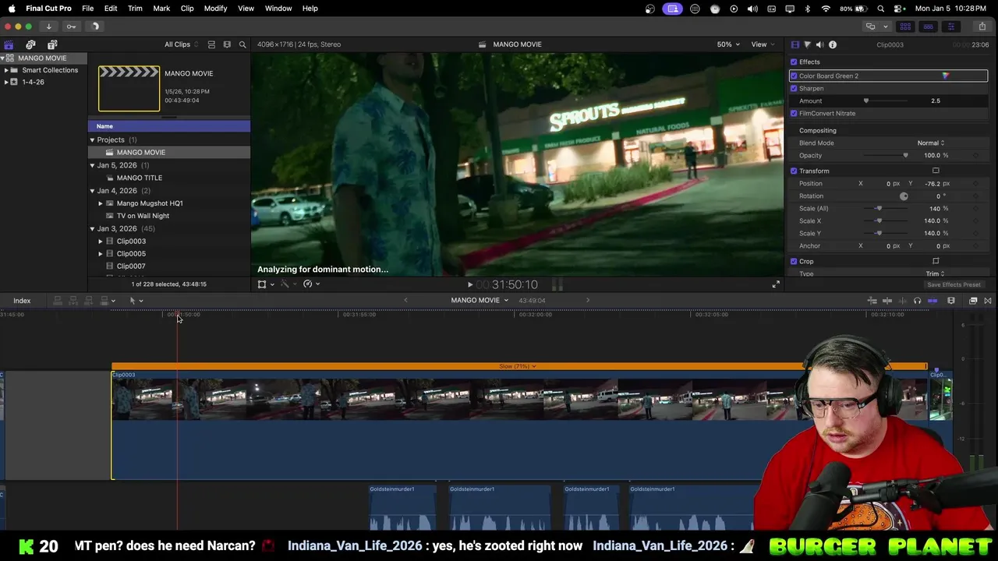This screenshot has width=998, height=561.
Task: Open browser clip grouping options icon
Action: point(227,44)
